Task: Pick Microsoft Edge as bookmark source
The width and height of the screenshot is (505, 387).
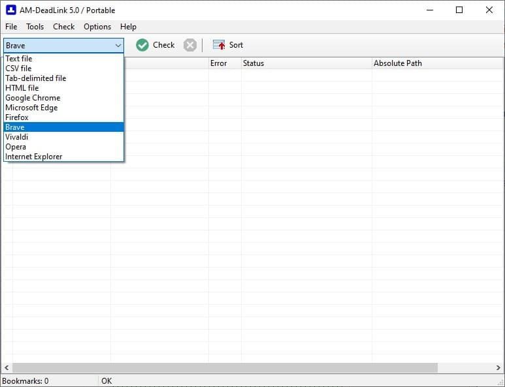Action: coord(63,108)
